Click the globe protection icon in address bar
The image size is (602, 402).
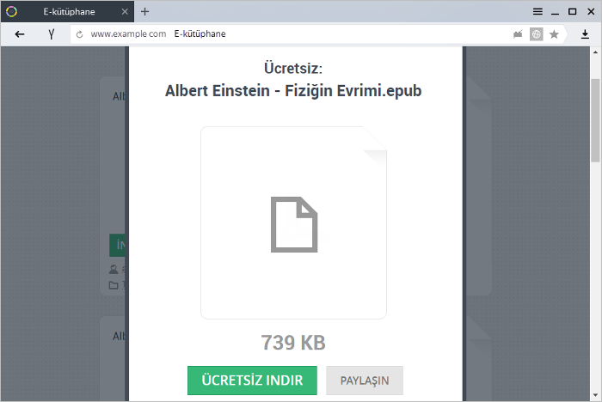537,34
